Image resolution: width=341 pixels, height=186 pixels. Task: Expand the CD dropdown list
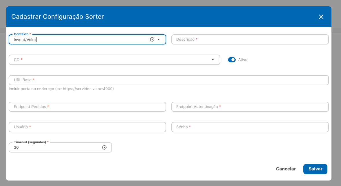coord(213,60)
